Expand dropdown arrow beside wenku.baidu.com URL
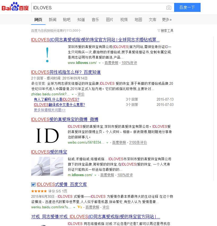 [x=74, y=208]
